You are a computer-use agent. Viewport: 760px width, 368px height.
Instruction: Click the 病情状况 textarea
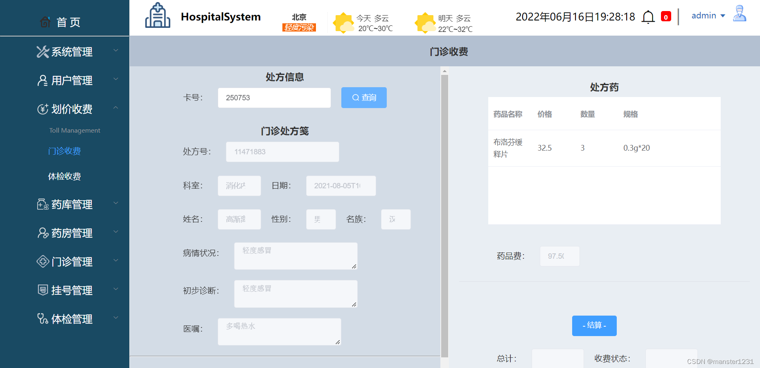coord(296,256)
